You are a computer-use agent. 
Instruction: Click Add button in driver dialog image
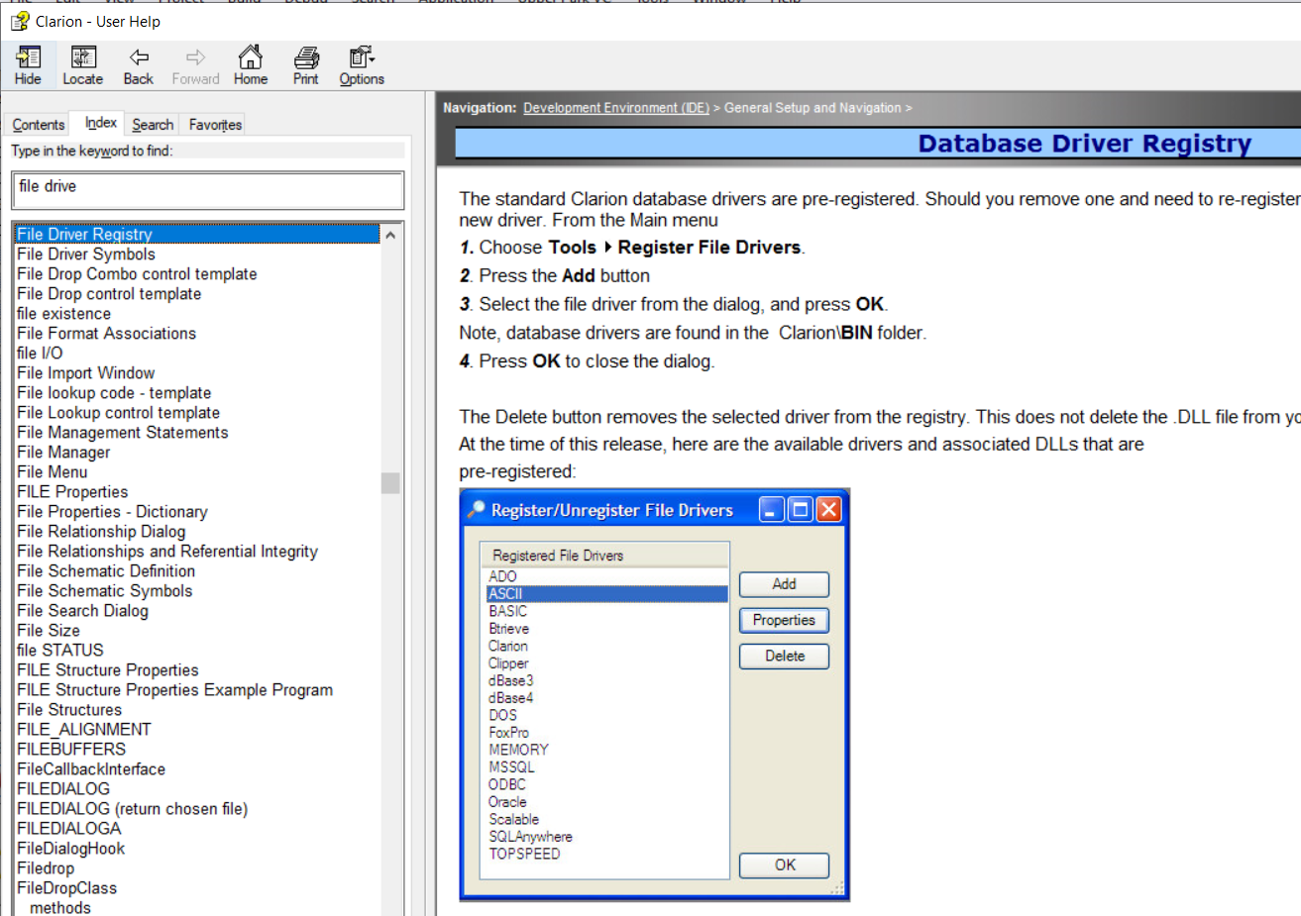pyautogui.click(x=784, y=584)
